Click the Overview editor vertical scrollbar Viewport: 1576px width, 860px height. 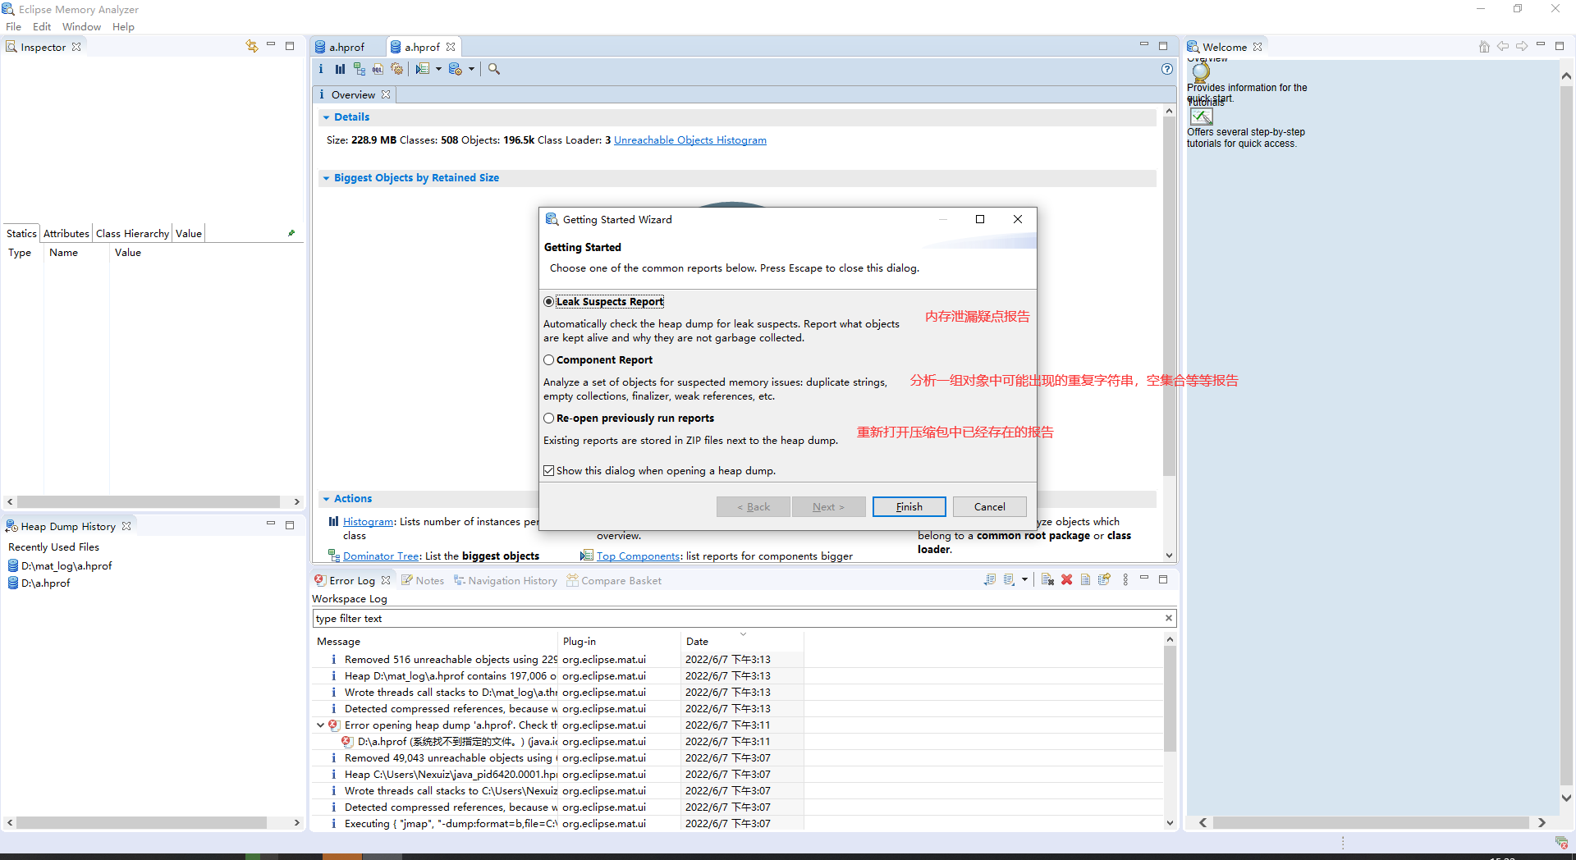click(1169, 297)
